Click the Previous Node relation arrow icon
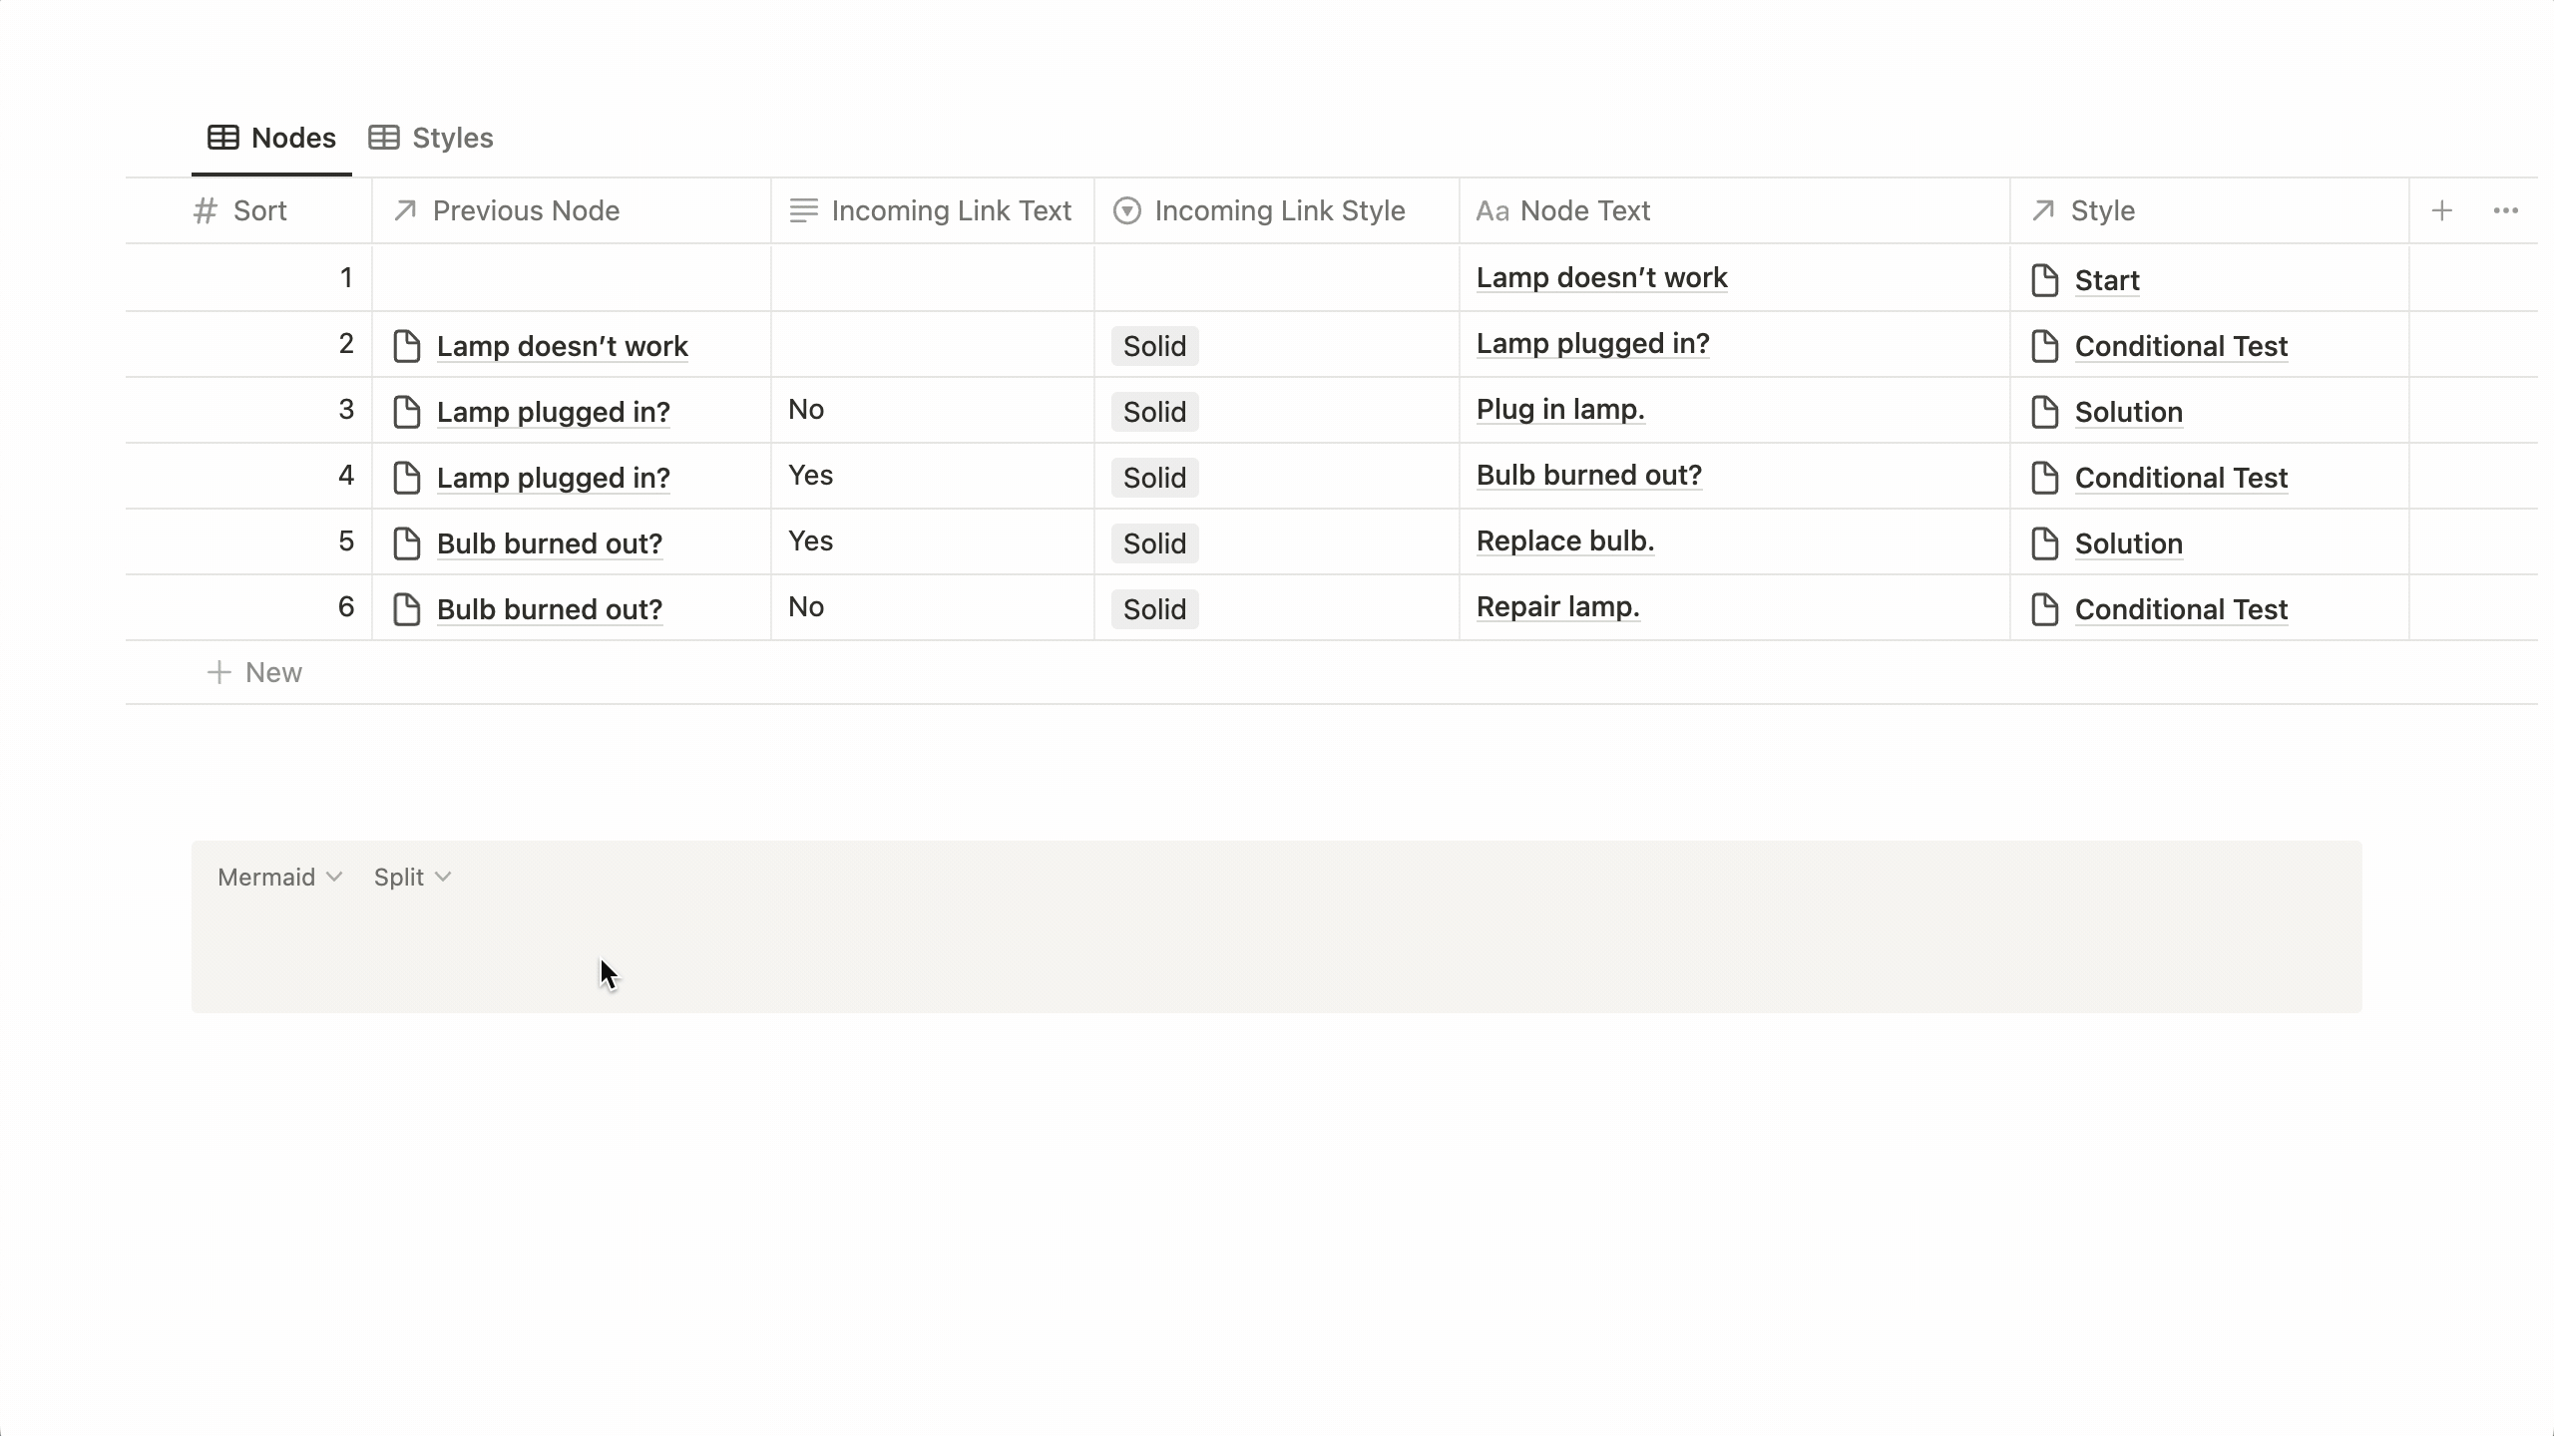The image size is (2554, 1436). [x=405, y=210]
